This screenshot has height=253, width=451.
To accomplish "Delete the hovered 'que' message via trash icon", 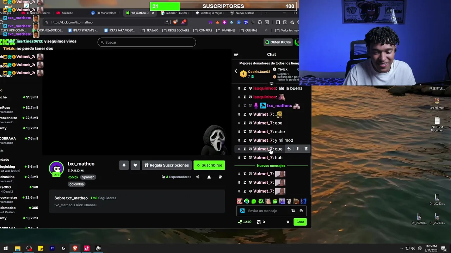I will 306,149.
